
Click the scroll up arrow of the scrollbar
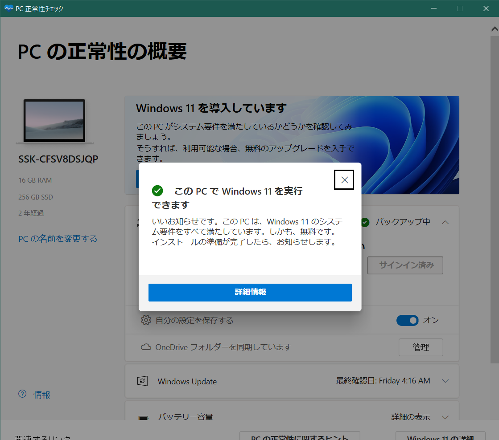495,29
